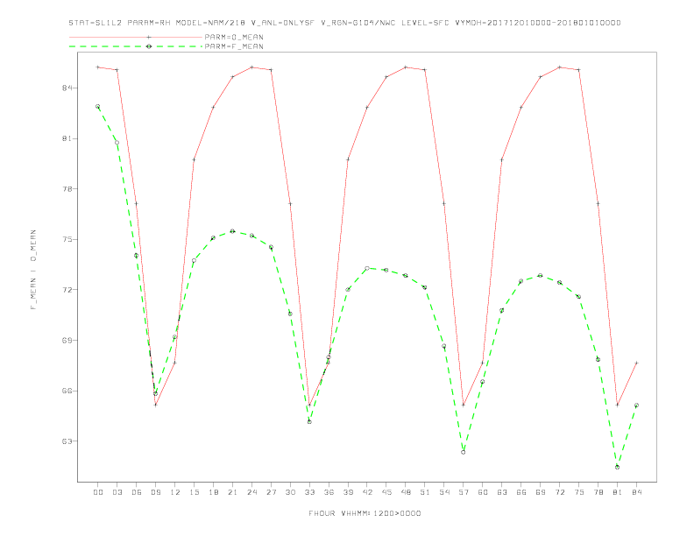Click x-axis forecast hour label 54
This screenshot has height=536, width=694.
click(x=444, y=492)
